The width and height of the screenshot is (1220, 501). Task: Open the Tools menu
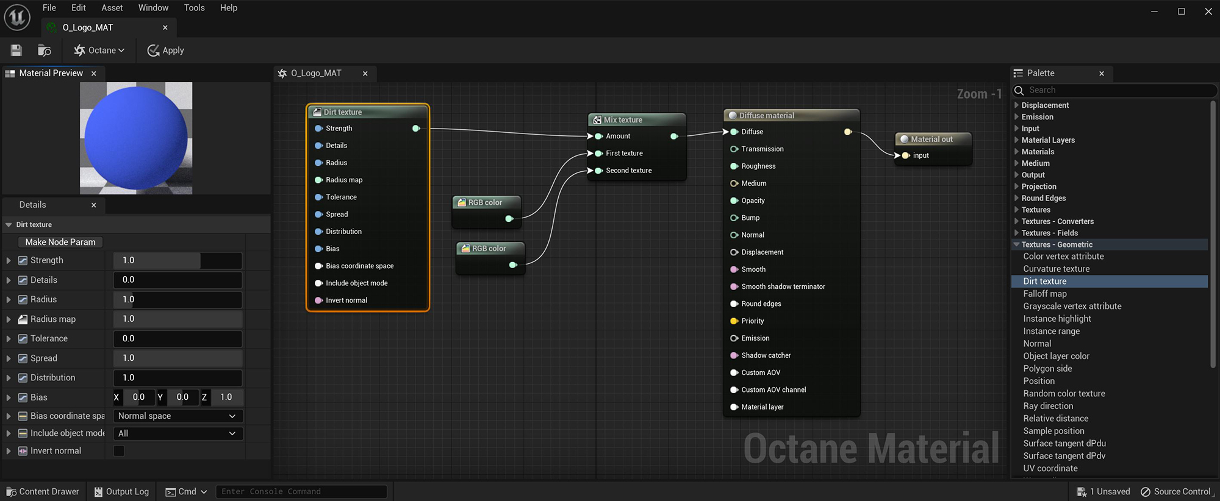point(195,8)
